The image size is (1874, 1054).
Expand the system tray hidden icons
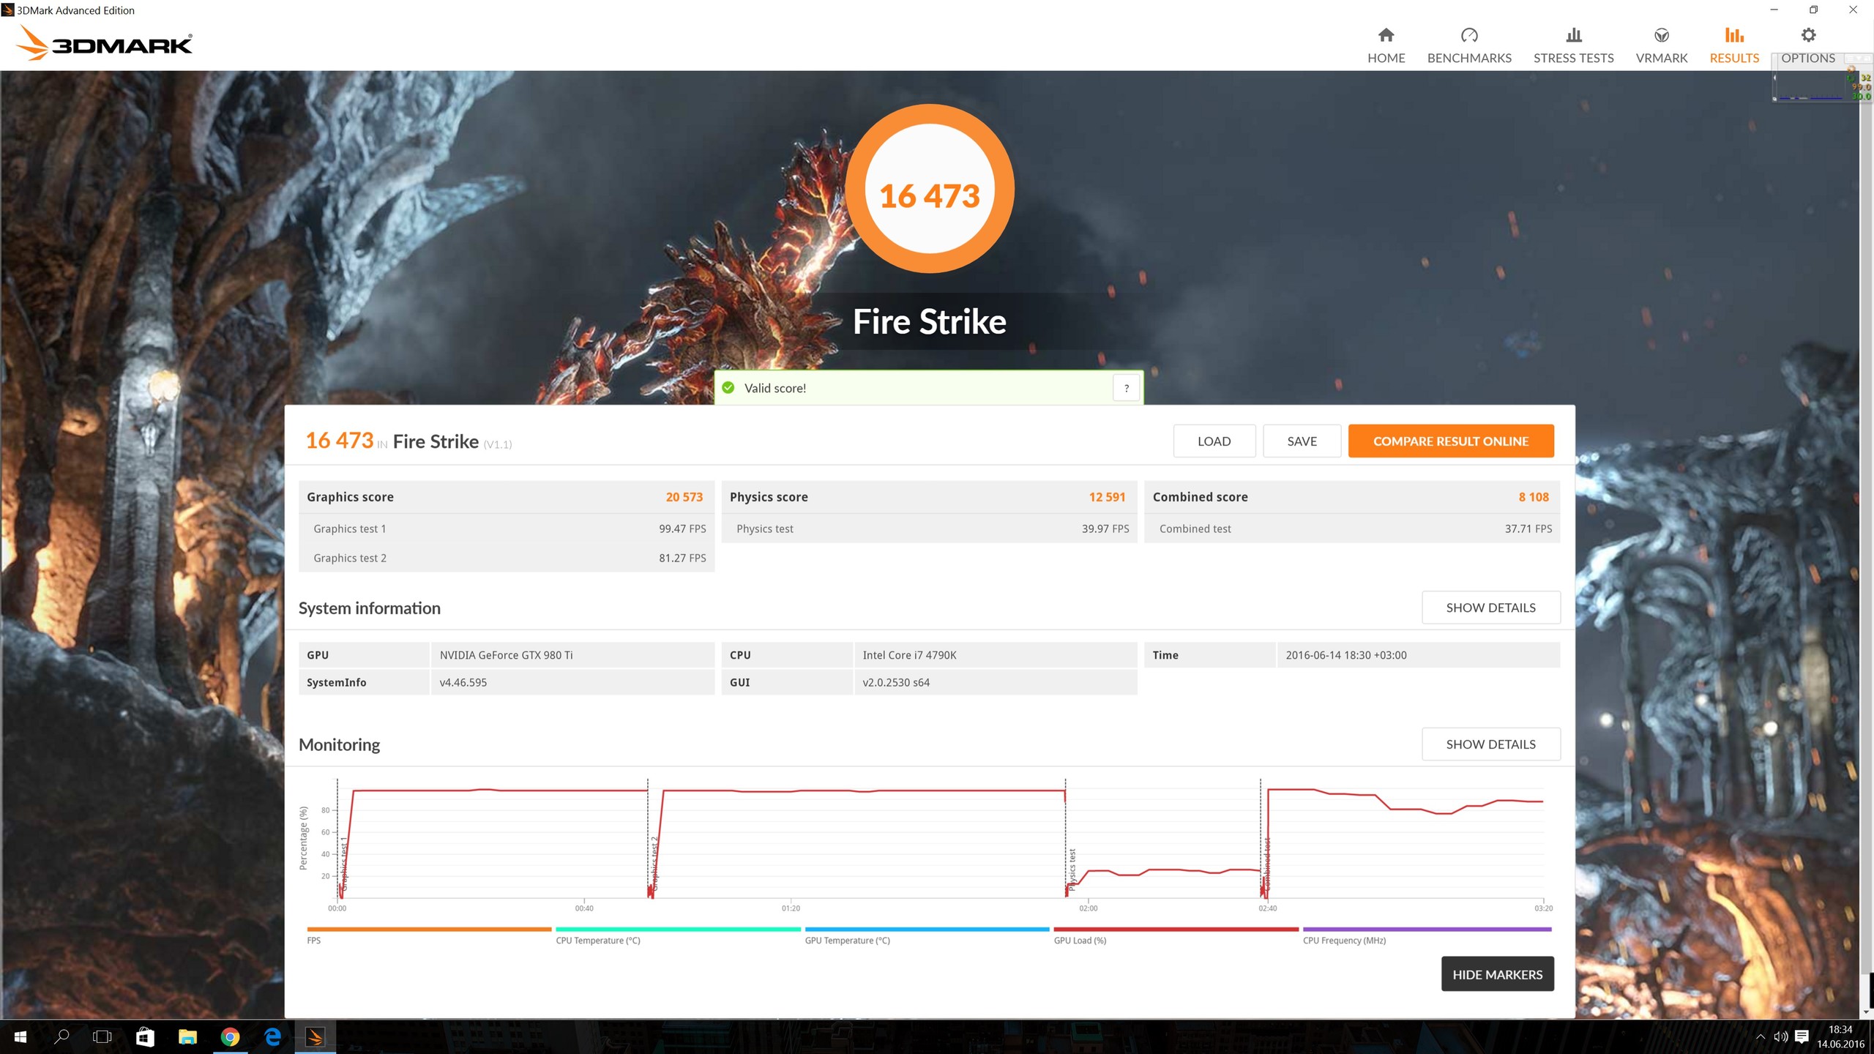pyautogui.click(x=1760, y=1036)
